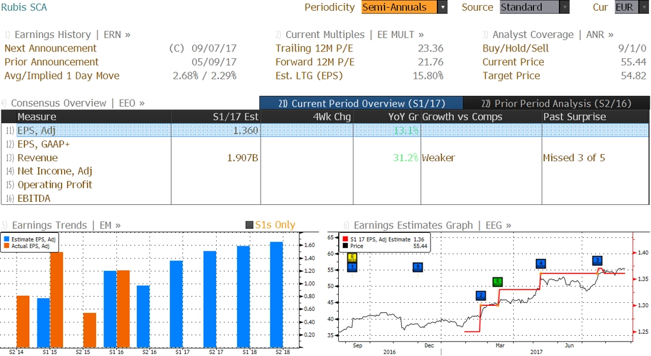651x356 pixels.
Task: Open the Periodicity Semi-Annuals dropdown
Action: tap(404, 7)
